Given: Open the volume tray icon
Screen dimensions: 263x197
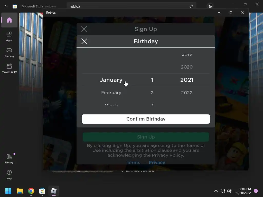Looking at the screenshot, I should point(229,191).
